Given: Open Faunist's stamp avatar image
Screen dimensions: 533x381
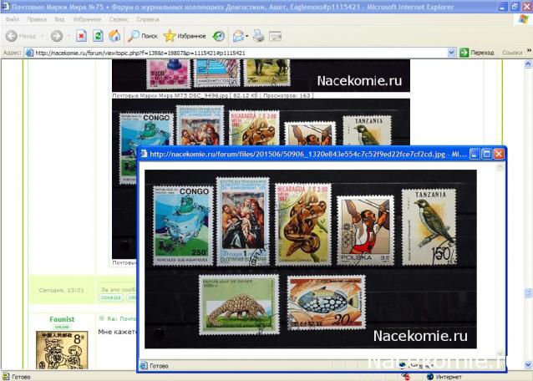Looking at the screenshot, I should 62,350.
